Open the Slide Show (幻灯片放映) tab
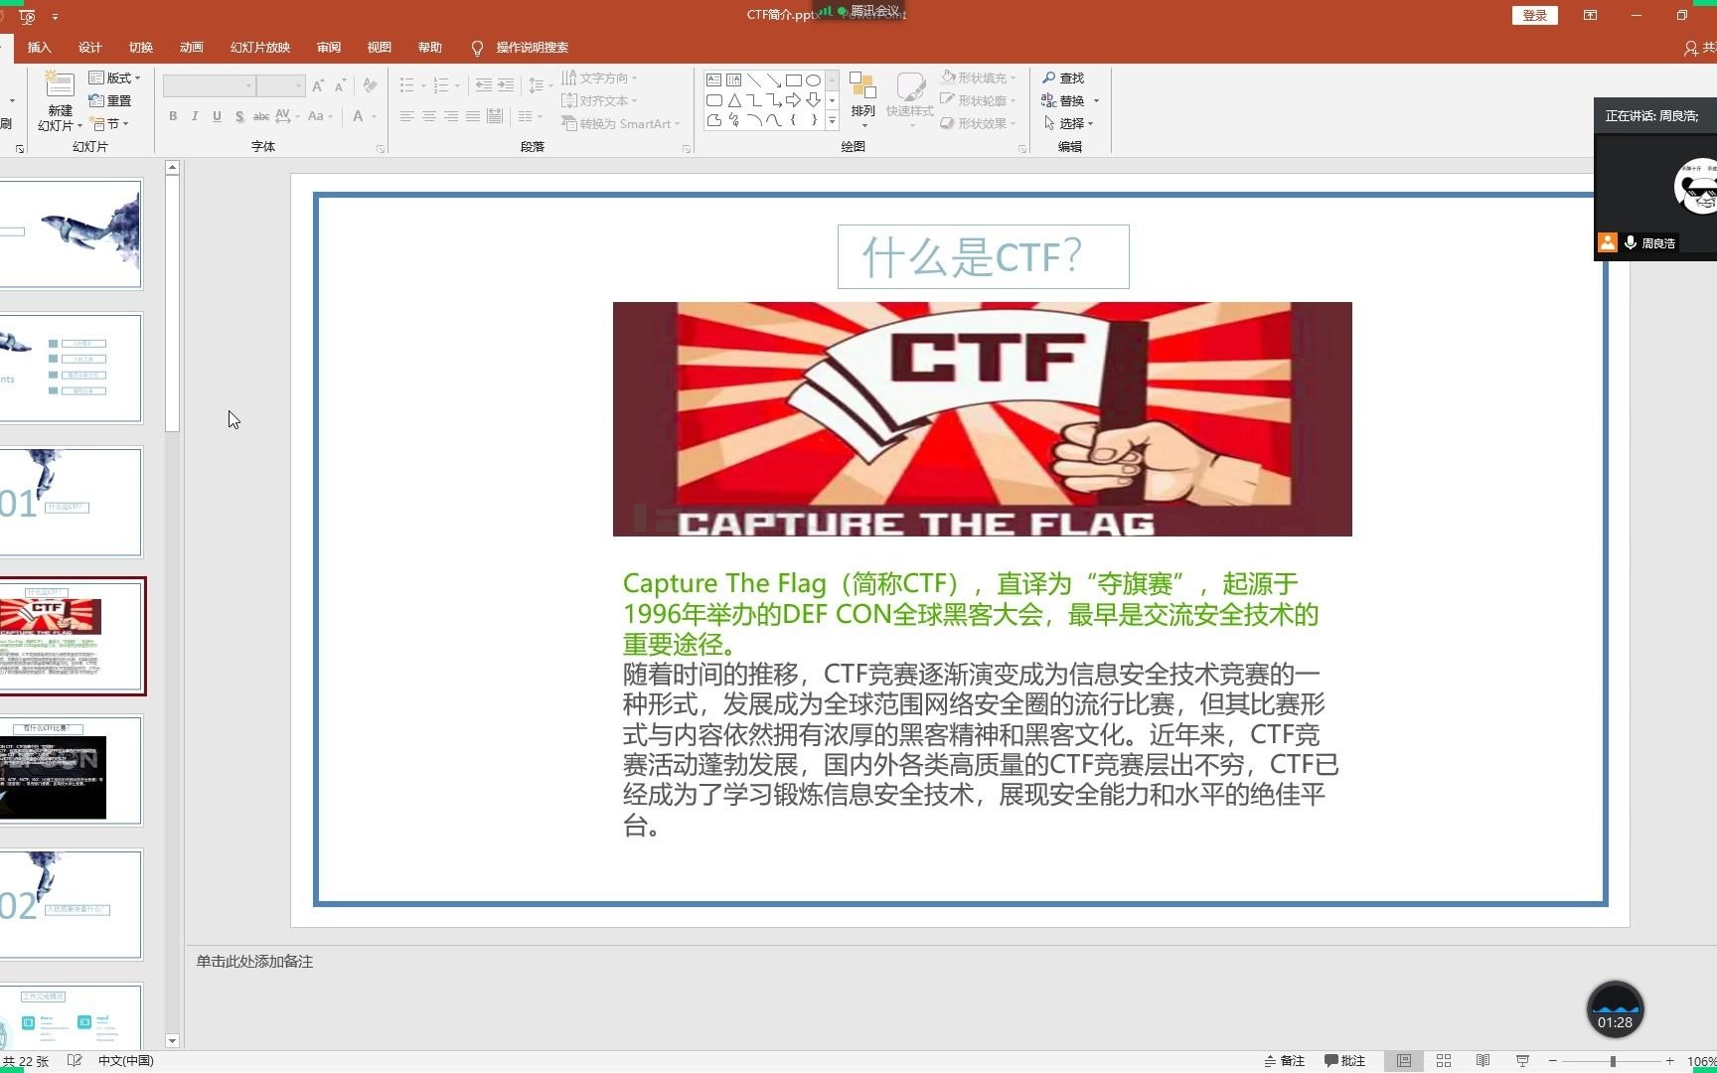1717x1073 pixels. [x=260, y=47]
